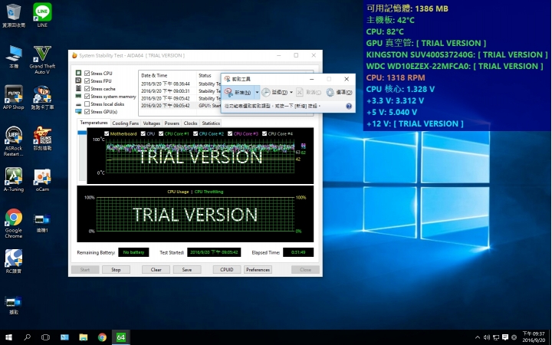
Task: Open the taskbar clock showing 09:37
Action: 534,337
